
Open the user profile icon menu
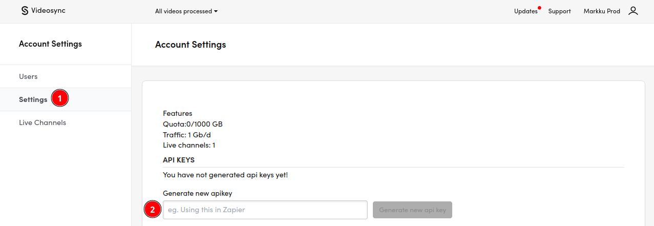[633, 11]
